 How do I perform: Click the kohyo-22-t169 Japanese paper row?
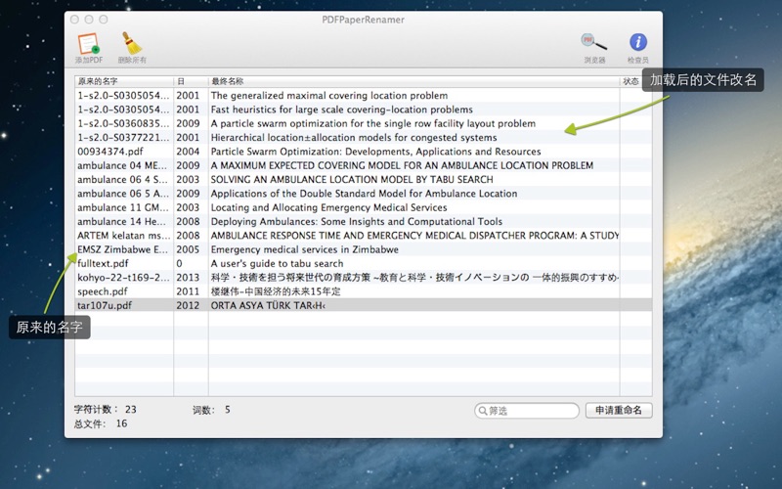point(122,278)
